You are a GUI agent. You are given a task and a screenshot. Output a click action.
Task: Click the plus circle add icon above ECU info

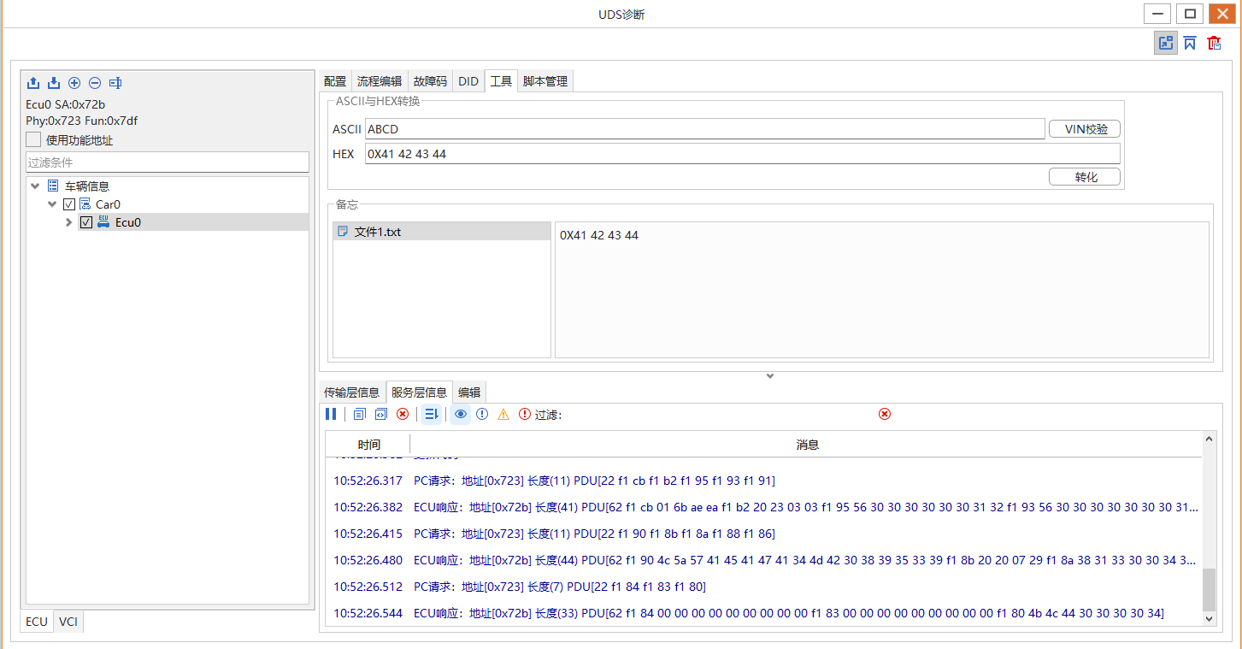click(x=74, y=83)
